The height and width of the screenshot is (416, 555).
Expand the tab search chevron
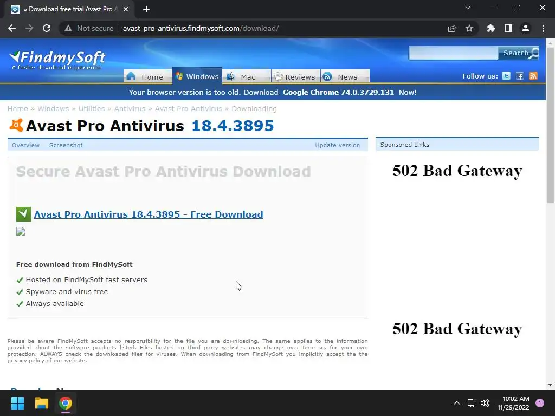click(468, 8)
